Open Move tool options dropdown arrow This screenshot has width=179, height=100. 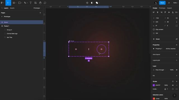coord(10,3)
